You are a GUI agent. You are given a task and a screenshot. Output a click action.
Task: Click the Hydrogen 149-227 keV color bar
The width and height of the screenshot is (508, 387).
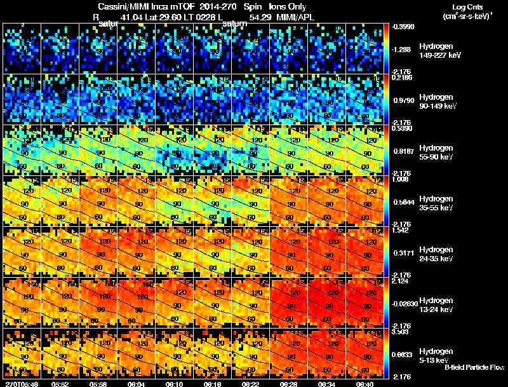(x=386, y=48)
